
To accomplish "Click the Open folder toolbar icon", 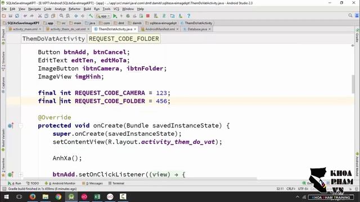I will coord(4,16).
